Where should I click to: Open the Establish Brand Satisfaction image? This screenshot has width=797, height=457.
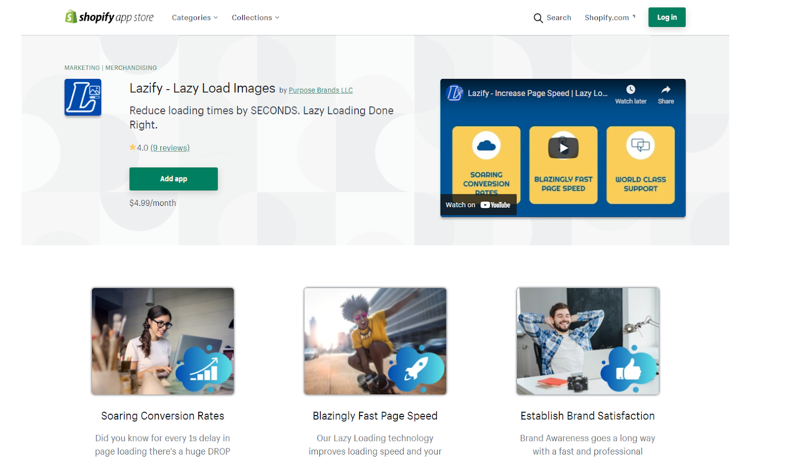(x=588, y=341)
